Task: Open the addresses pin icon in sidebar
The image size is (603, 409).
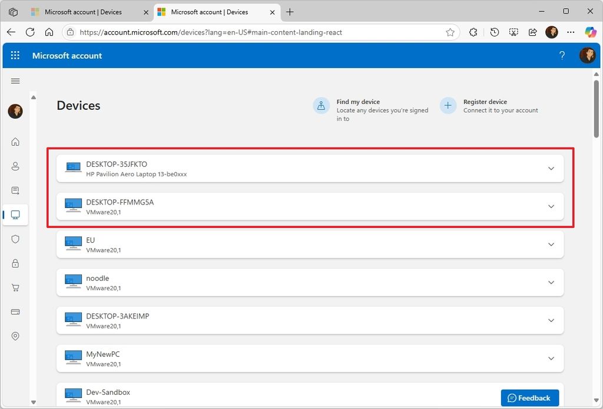Action: click(15, 336)
